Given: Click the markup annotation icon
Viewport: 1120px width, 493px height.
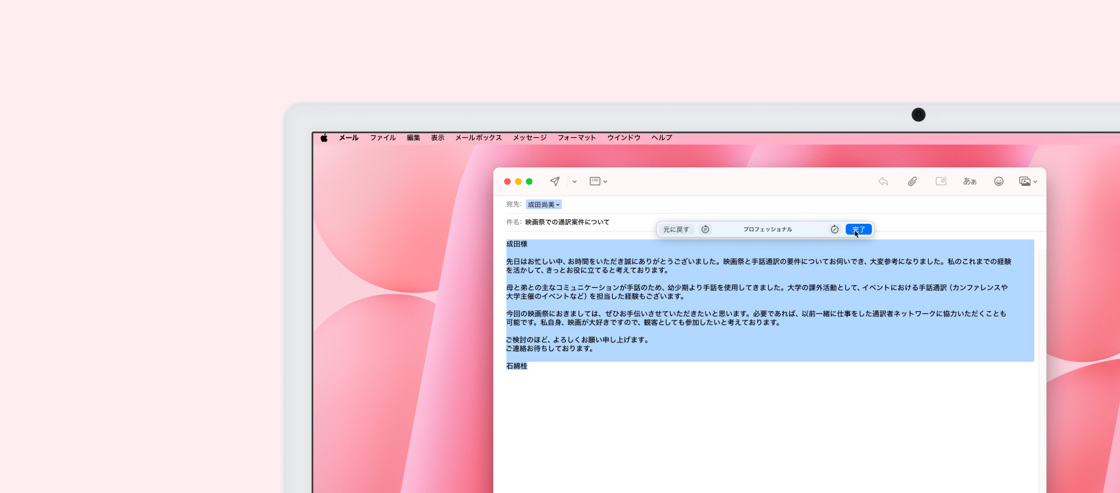Looking at the screenshot, I should point(941,181).
